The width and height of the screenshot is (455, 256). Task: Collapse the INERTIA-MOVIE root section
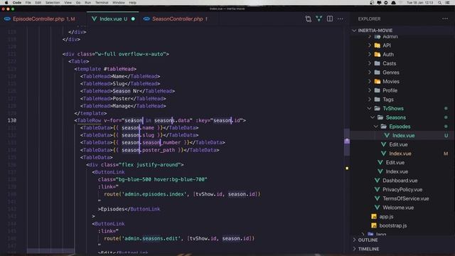pyautogui.click(x=354, y=30)
